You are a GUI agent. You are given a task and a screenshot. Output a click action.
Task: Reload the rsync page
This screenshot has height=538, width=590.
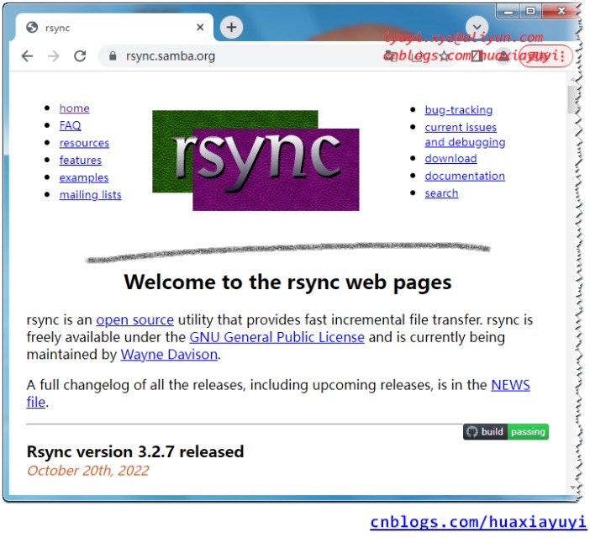click(x=80, y=56)
